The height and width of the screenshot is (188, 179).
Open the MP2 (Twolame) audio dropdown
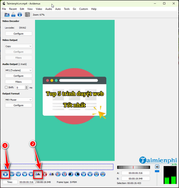click(18, 70)
